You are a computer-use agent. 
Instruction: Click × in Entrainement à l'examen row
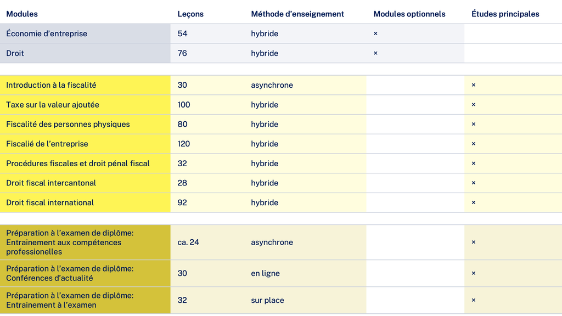(x=473, y=300)
